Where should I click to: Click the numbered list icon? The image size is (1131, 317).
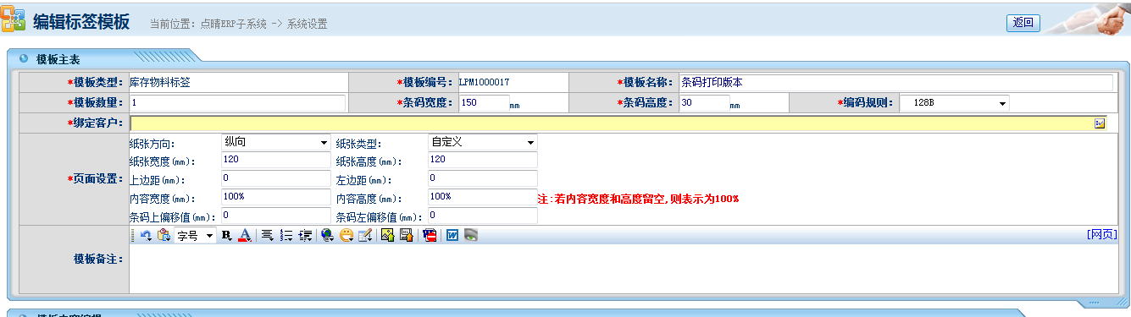[x=286, y=235]
